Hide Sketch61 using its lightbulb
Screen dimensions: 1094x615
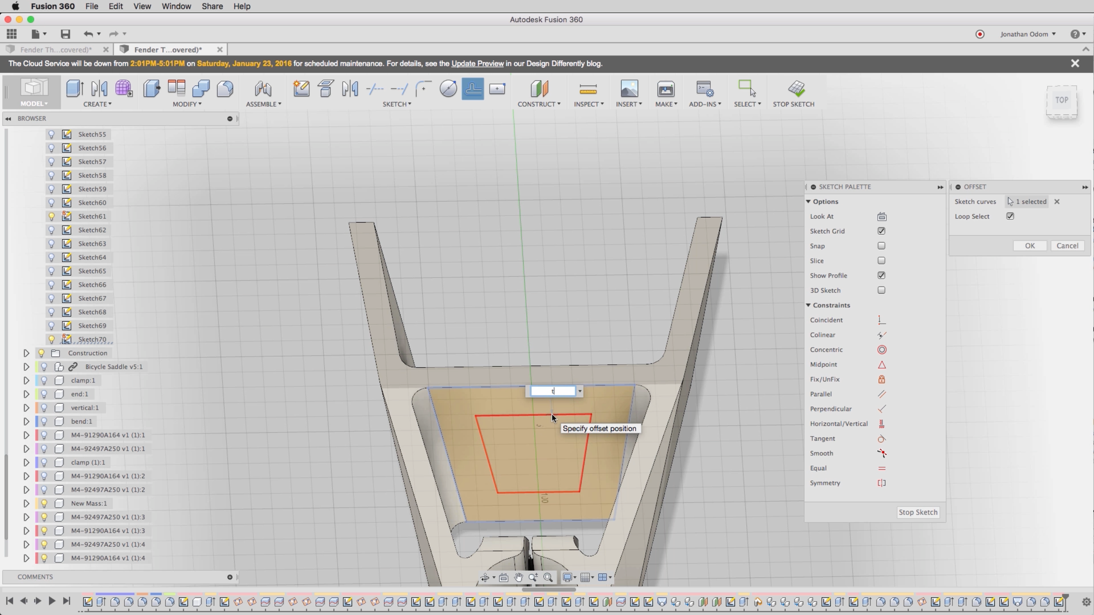[52, 216]
